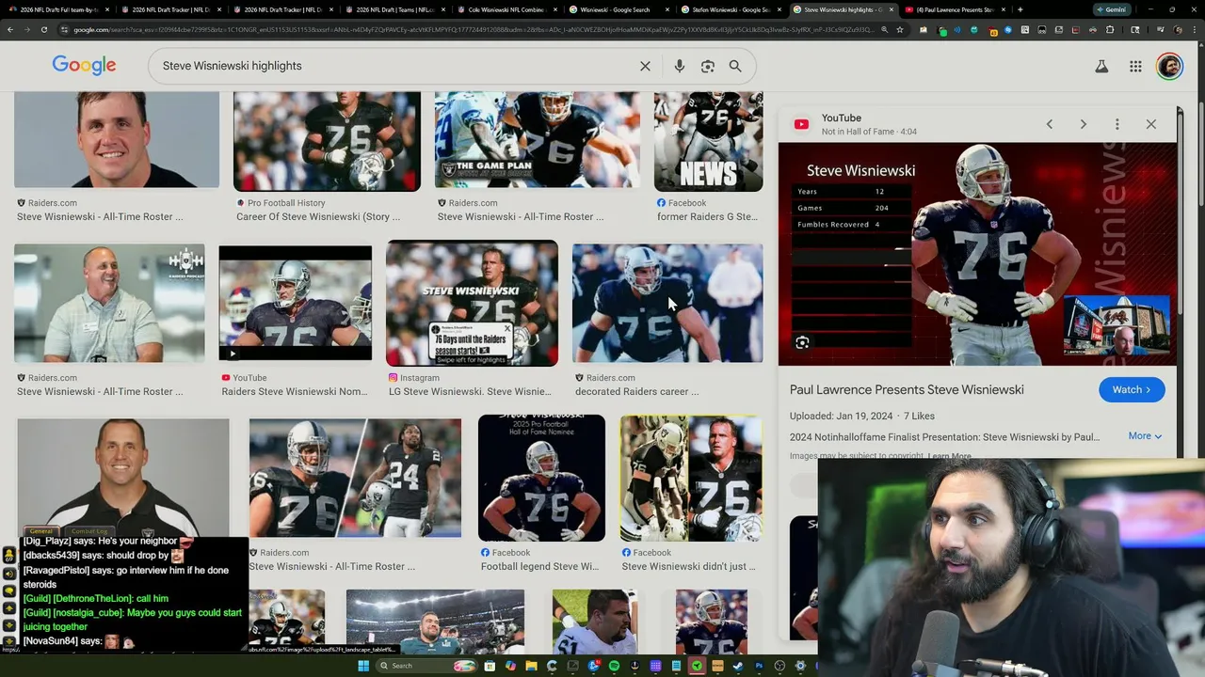This screenshot has width=1205, height=677.
Task: Open the Google apps grid
Action: [x=1135, y=66]
